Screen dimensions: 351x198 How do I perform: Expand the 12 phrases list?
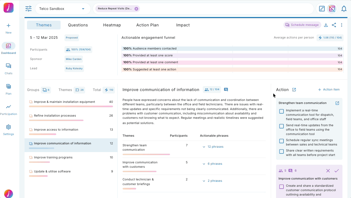[213, 147]
